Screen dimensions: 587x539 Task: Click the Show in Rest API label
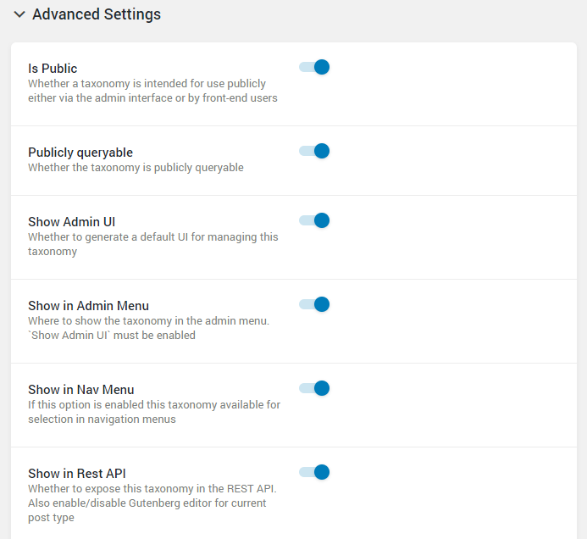pyautogui.click(x=77, y=474)
